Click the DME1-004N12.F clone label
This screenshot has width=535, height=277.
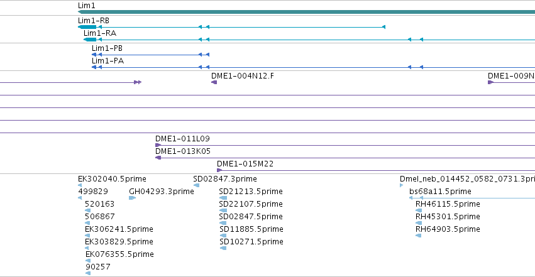click(x=242, y=75)
